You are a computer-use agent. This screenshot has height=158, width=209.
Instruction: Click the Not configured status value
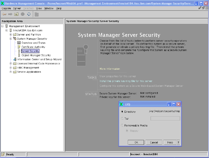149,93
